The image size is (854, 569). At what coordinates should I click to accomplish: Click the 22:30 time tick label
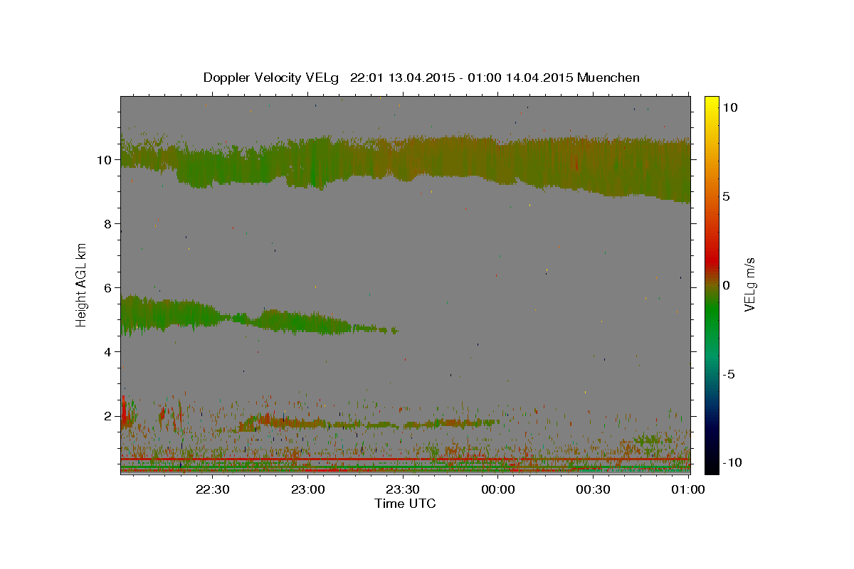(213, 489)
